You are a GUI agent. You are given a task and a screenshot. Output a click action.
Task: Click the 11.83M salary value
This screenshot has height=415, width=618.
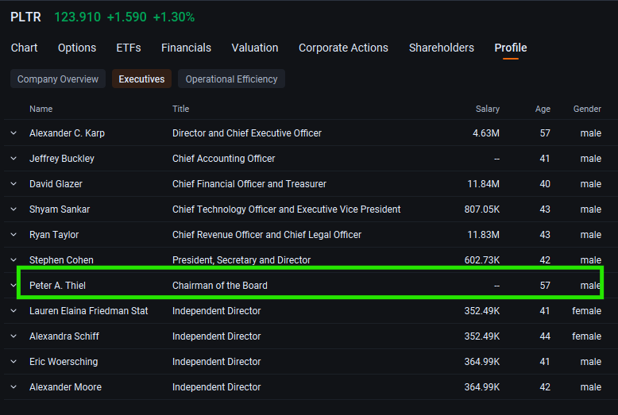[483, 235]
